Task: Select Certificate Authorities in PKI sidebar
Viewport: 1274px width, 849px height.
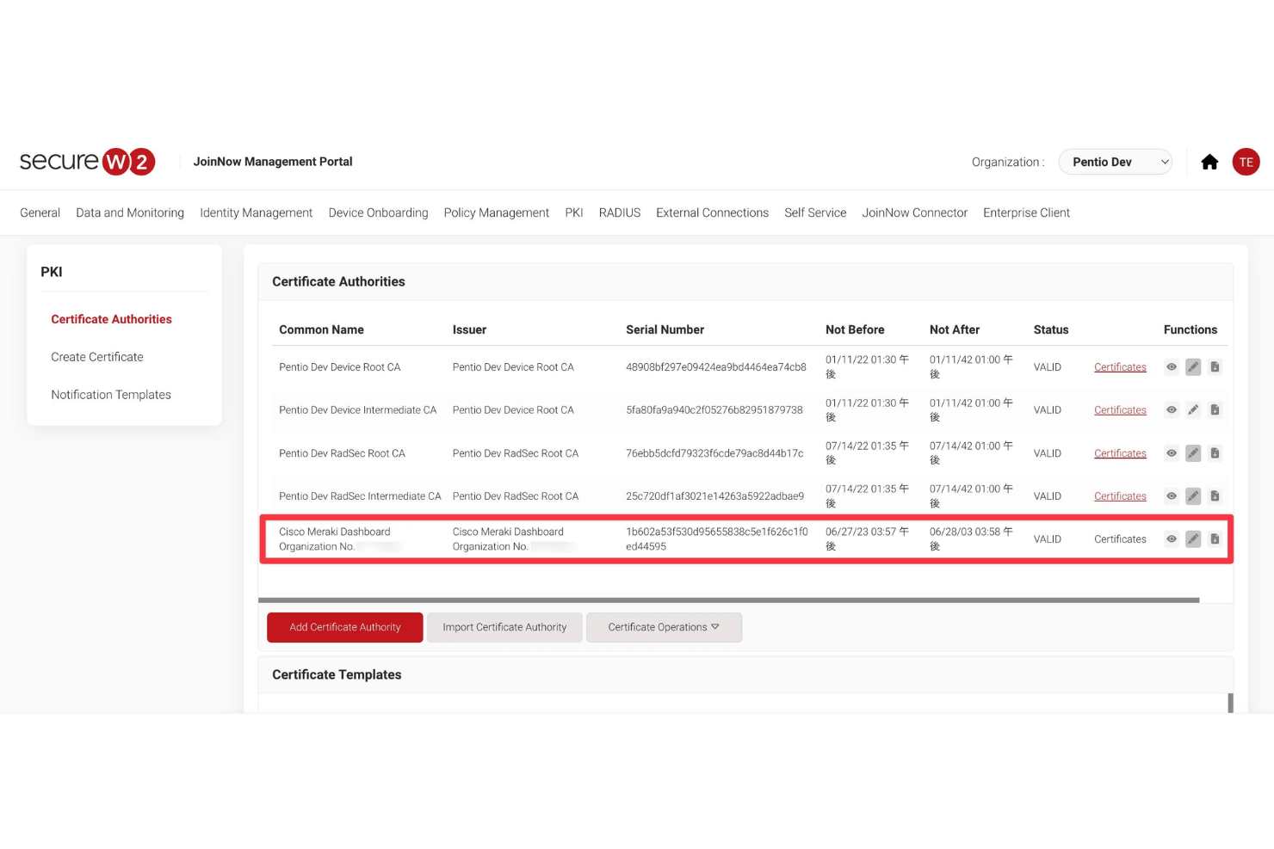Action: 111,319
